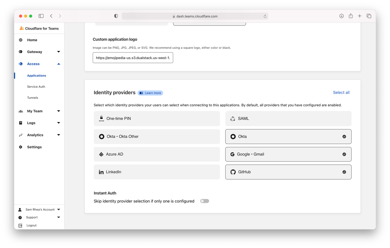Screen dimensions: 390x248
Task: Click the Learn more badge
Action: click(150, 93)
